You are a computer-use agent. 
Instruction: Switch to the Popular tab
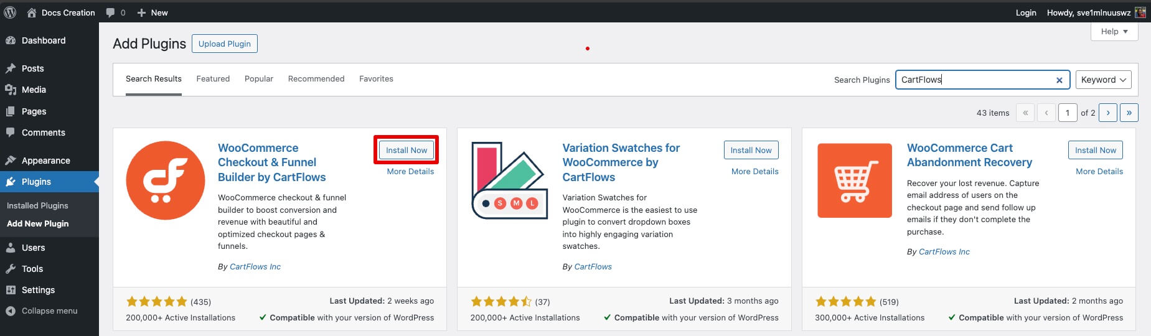[x=259, y=79]
